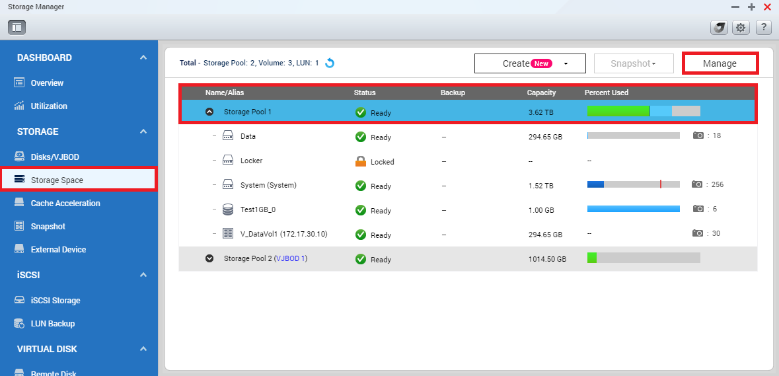
Task: Click the Disks/VJBOD drive icon
Action: [19, 157]
